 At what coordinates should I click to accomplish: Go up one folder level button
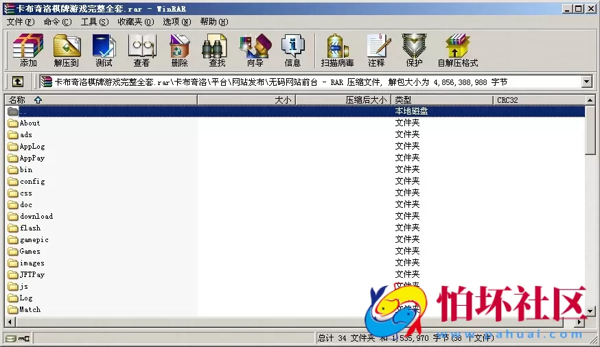[x=18, y=82]
